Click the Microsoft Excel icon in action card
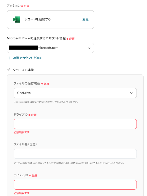This screenshot has height=196, width=147. (x=17, y=19)
